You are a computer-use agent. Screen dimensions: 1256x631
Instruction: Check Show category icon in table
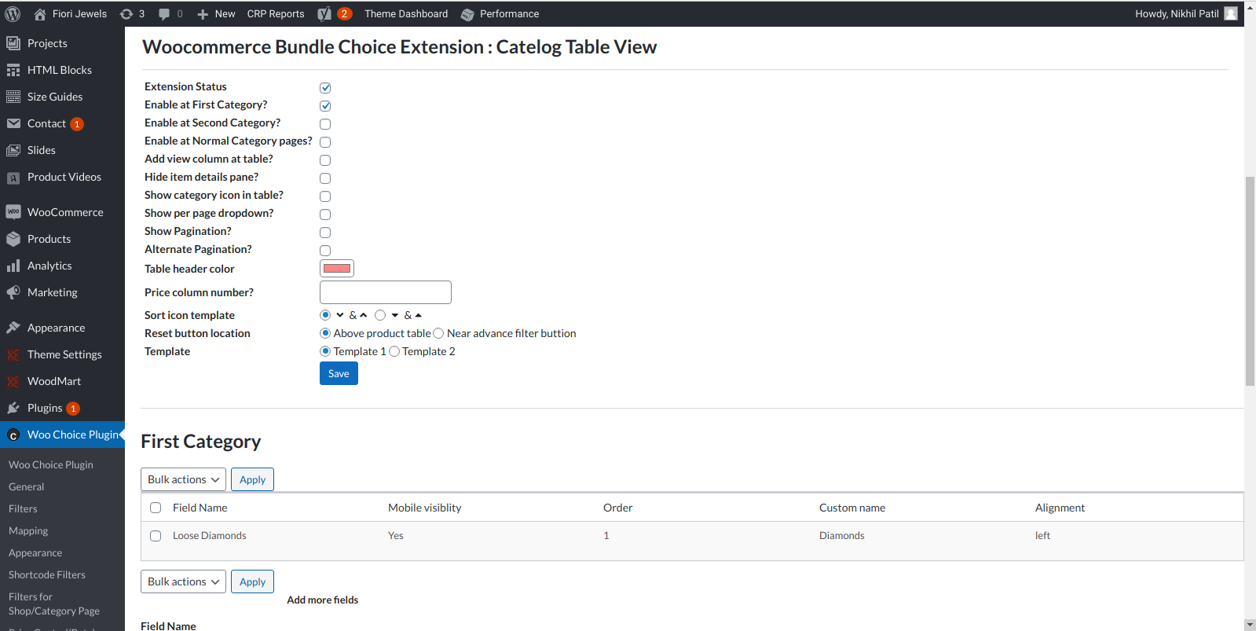coord(325,196)
